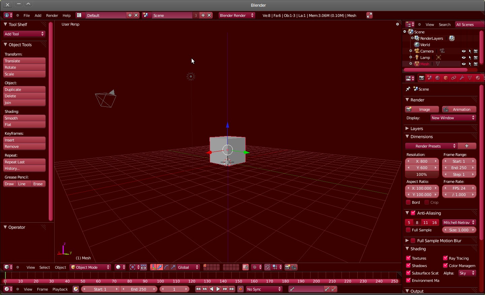Enable the rotate manipulator in viewport header

pyautogui.click(x=166, y=267)
